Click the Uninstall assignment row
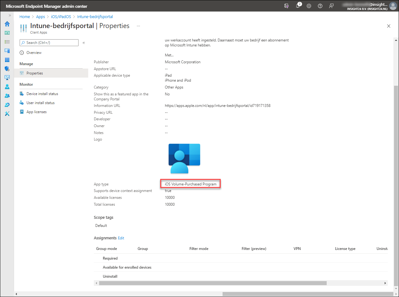The image size is (399, 297). [x=241, y=276]
